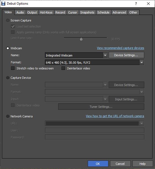
Task: Click the Input Settings button
Action: pyautogui.click(x=126, y=99)
